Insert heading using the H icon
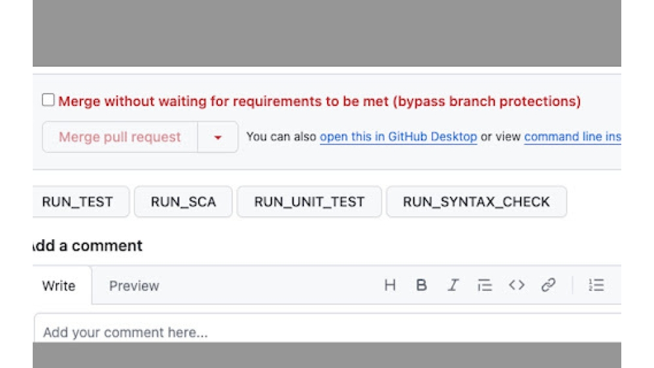 (390, 285)
